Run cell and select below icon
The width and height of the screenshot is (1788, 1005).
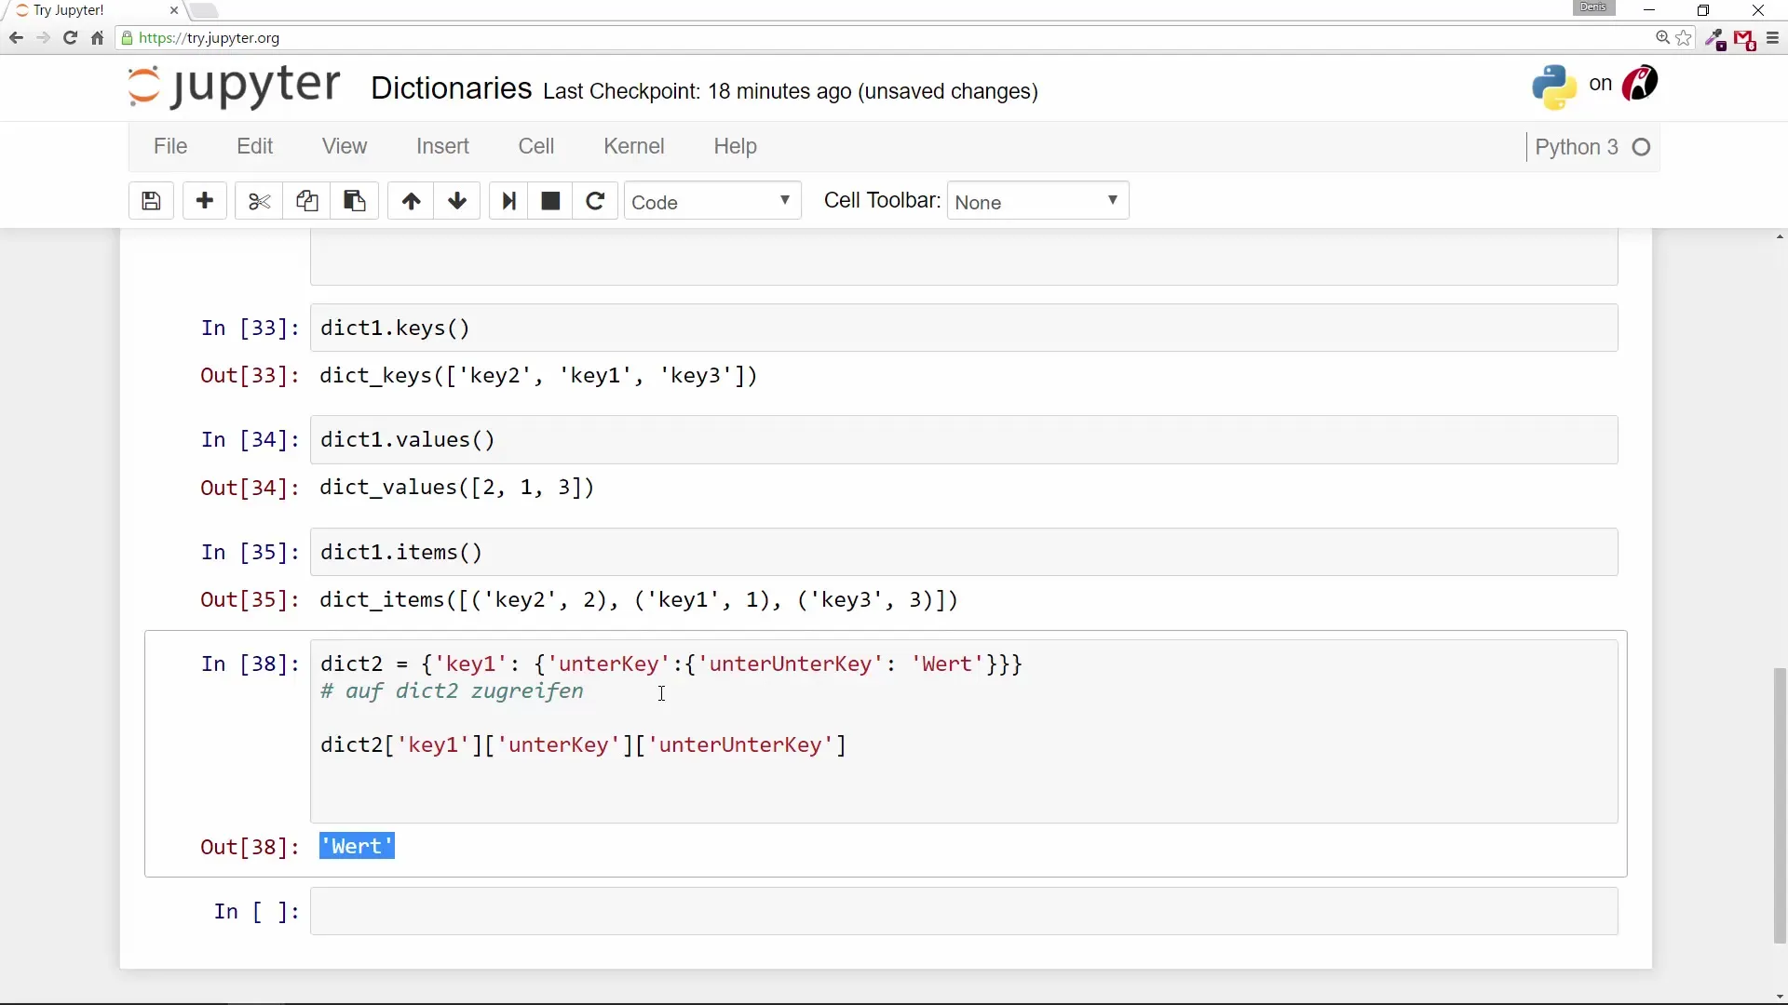pyautogui.click(x=508, y=201)
